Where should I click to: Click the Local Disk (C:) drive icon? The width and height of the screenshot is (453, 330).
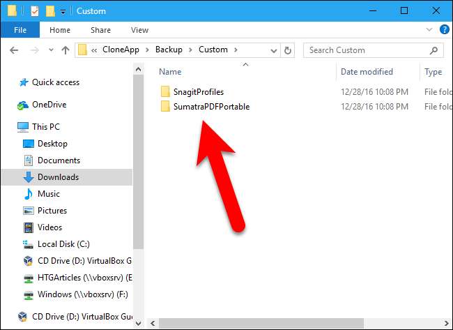(29, 245)
